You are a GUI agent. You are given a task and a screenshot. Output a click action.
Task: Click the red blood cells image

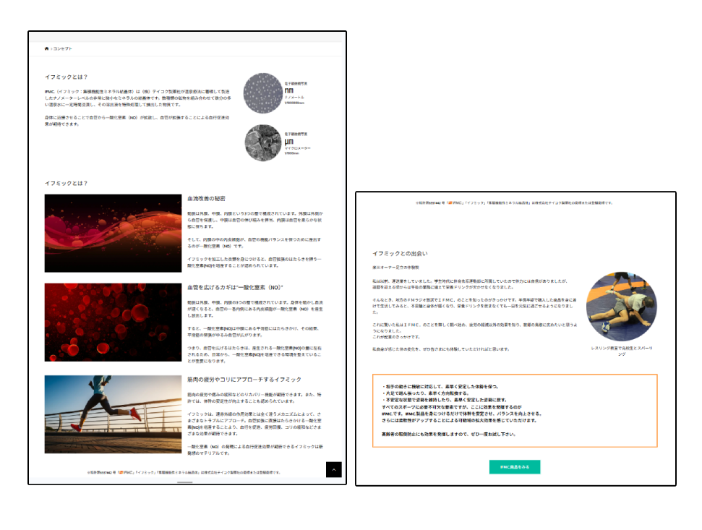[112, 322]
